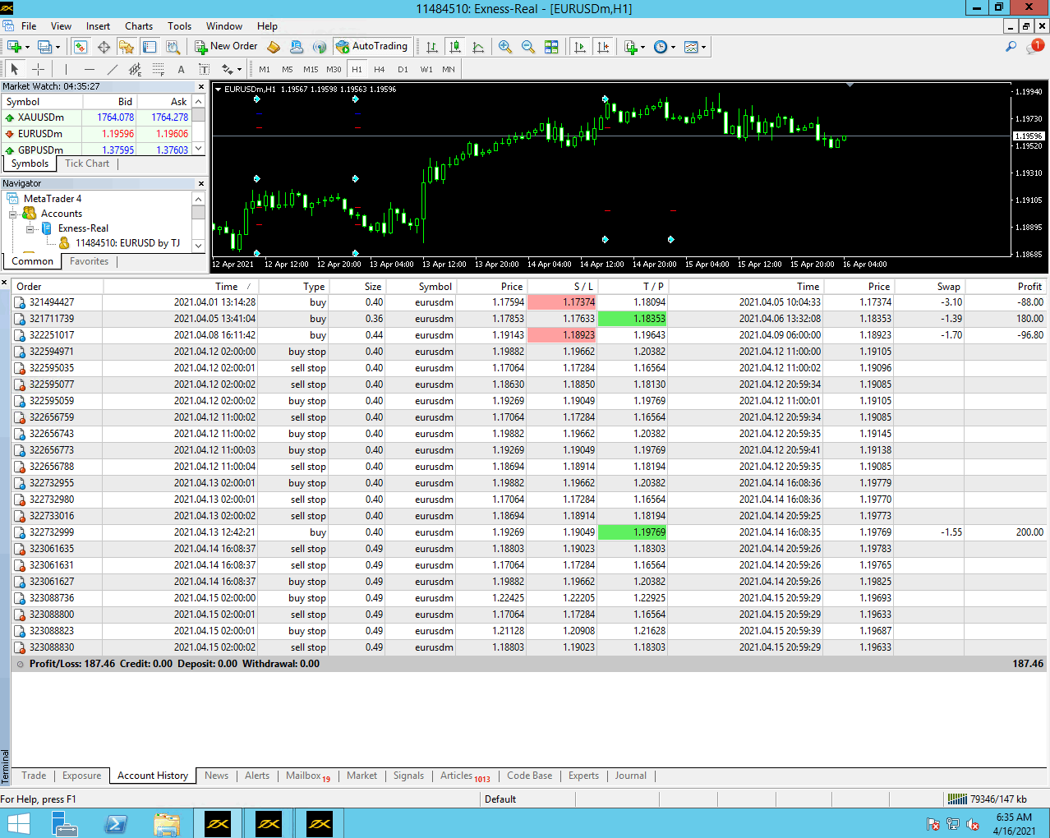
Task: Click the Windows Start button
Action: click(18, 823)
